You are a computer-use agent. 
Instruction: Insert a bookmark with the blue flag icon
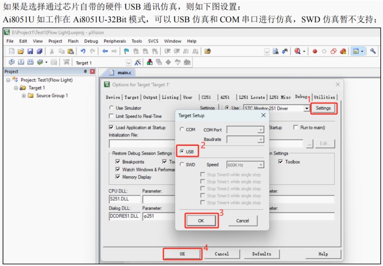tap(126, 51)
